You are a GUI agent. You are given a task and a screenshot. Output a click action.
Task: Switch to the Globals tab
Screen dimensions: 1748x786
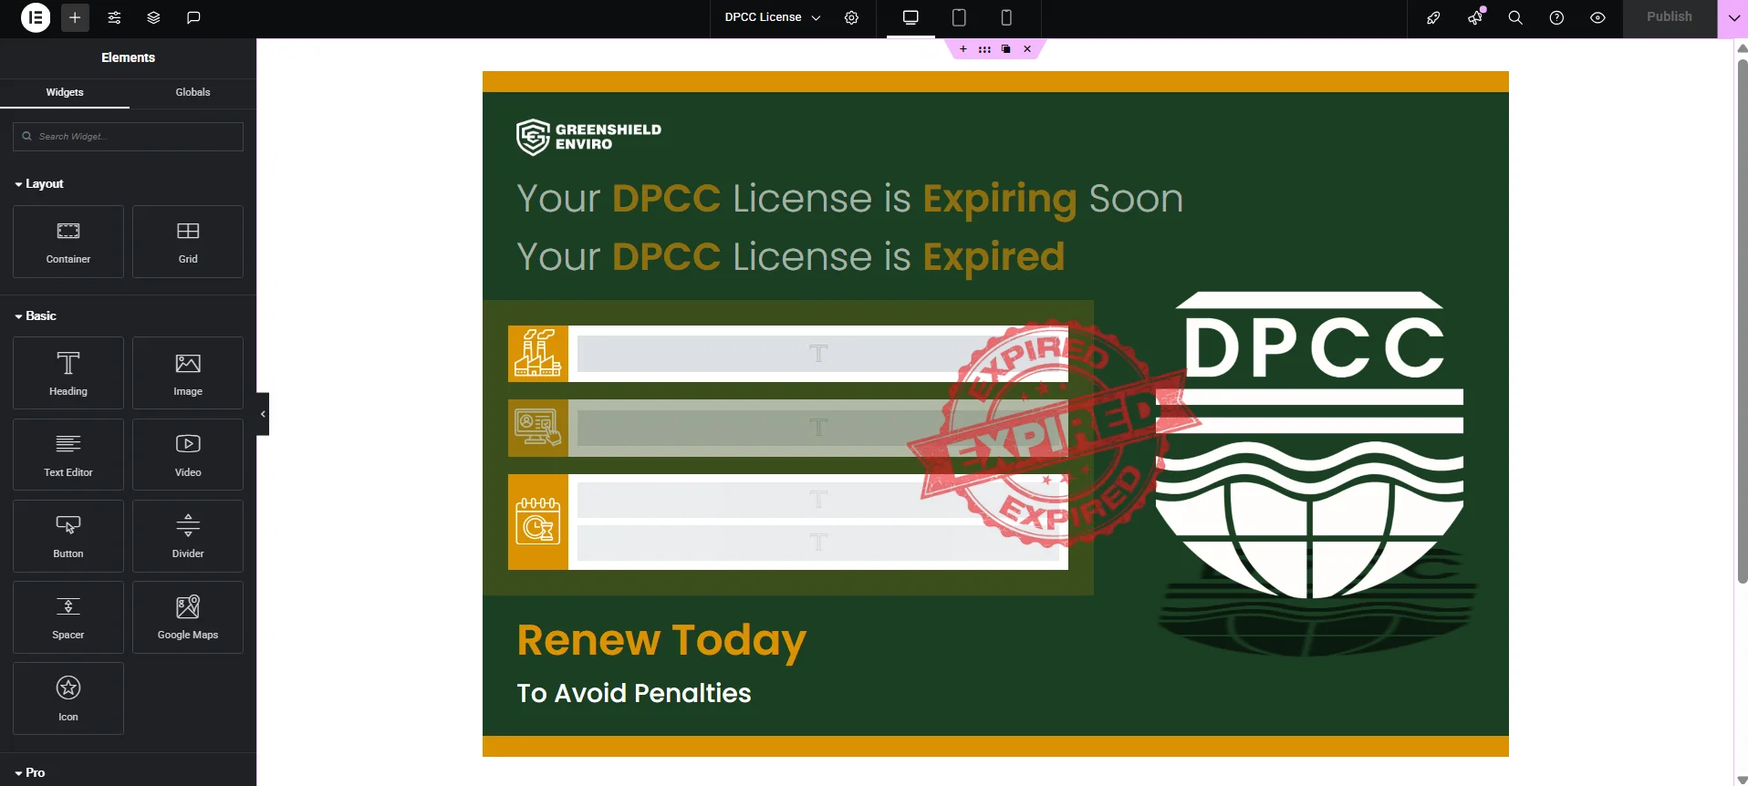tap(192, 92)
